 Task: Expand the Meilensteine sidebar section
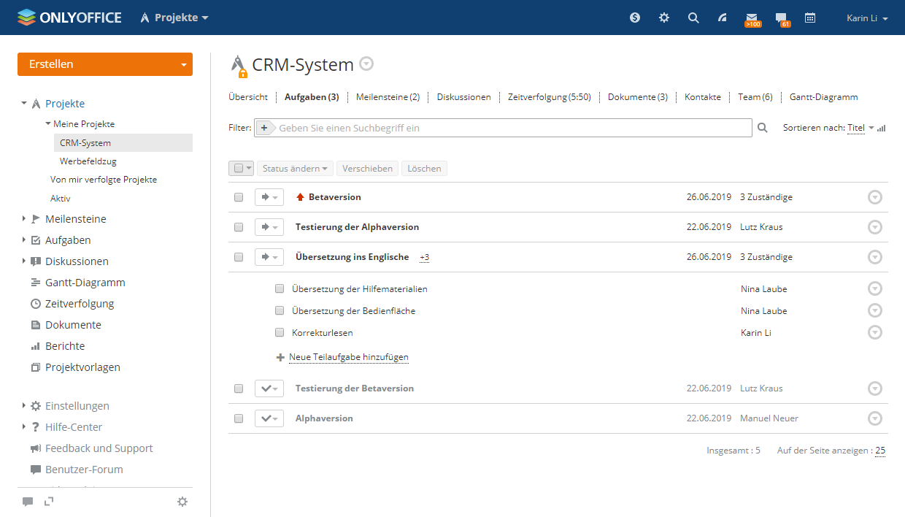24,219
